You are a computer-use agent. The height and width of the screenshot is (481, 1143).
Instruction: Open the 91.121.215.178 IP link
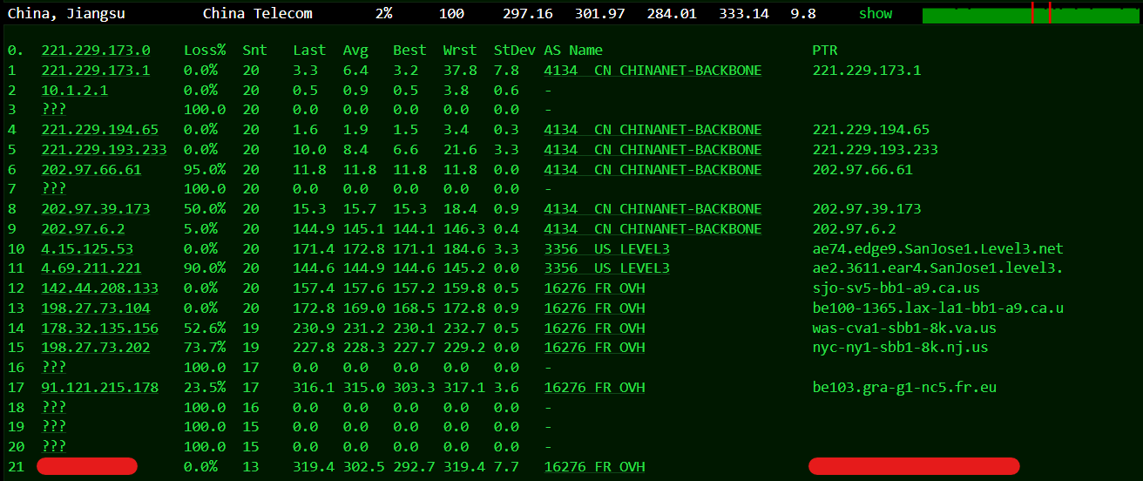click(100, 388)
